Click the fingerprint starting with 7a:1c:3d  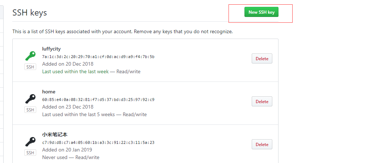[98, 57]
